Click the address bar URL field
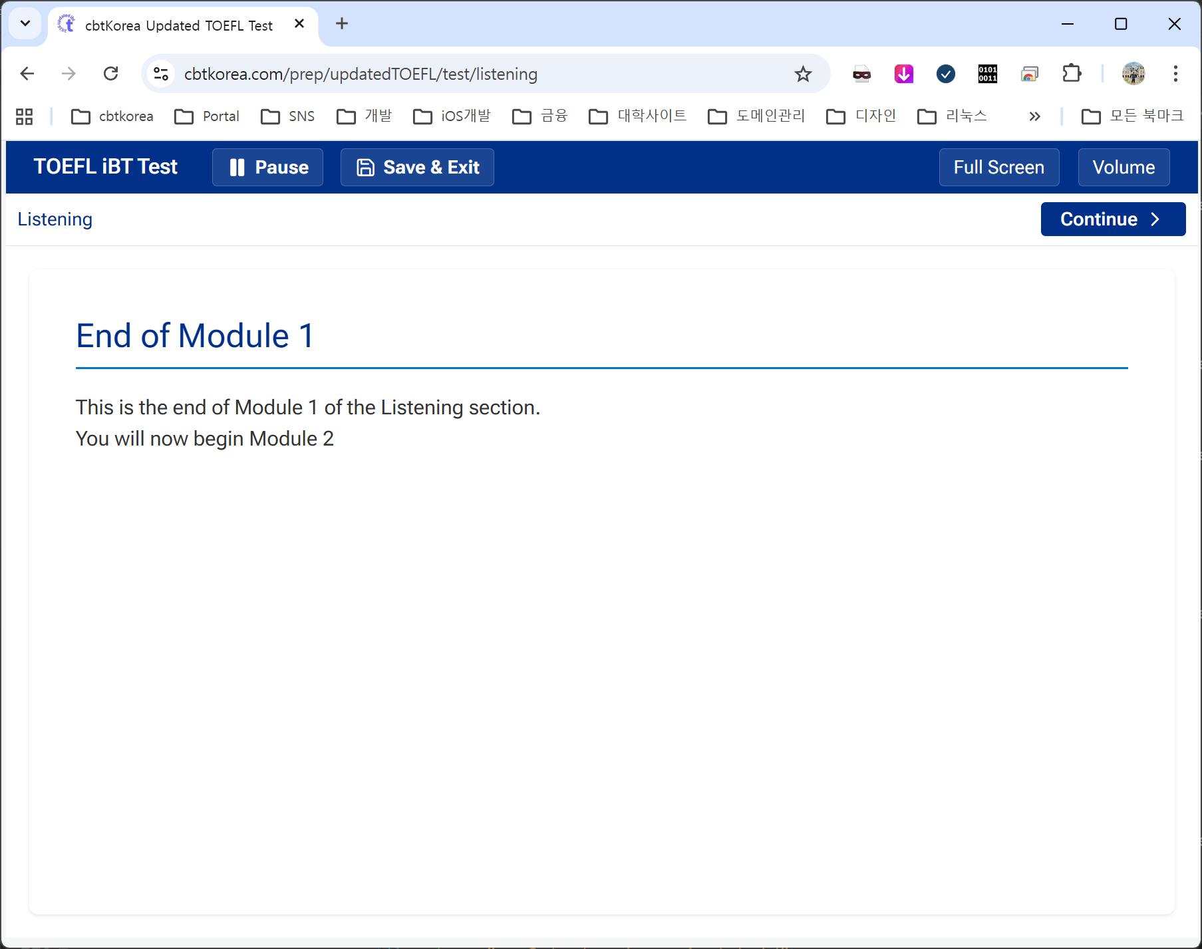 point(466,74)
